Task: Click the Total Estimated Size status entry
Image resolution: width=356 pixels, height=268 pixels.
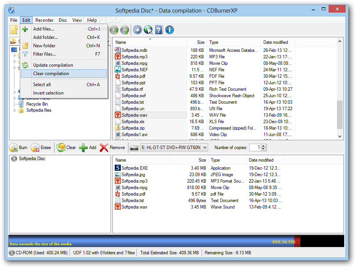Action: [169, 252]
